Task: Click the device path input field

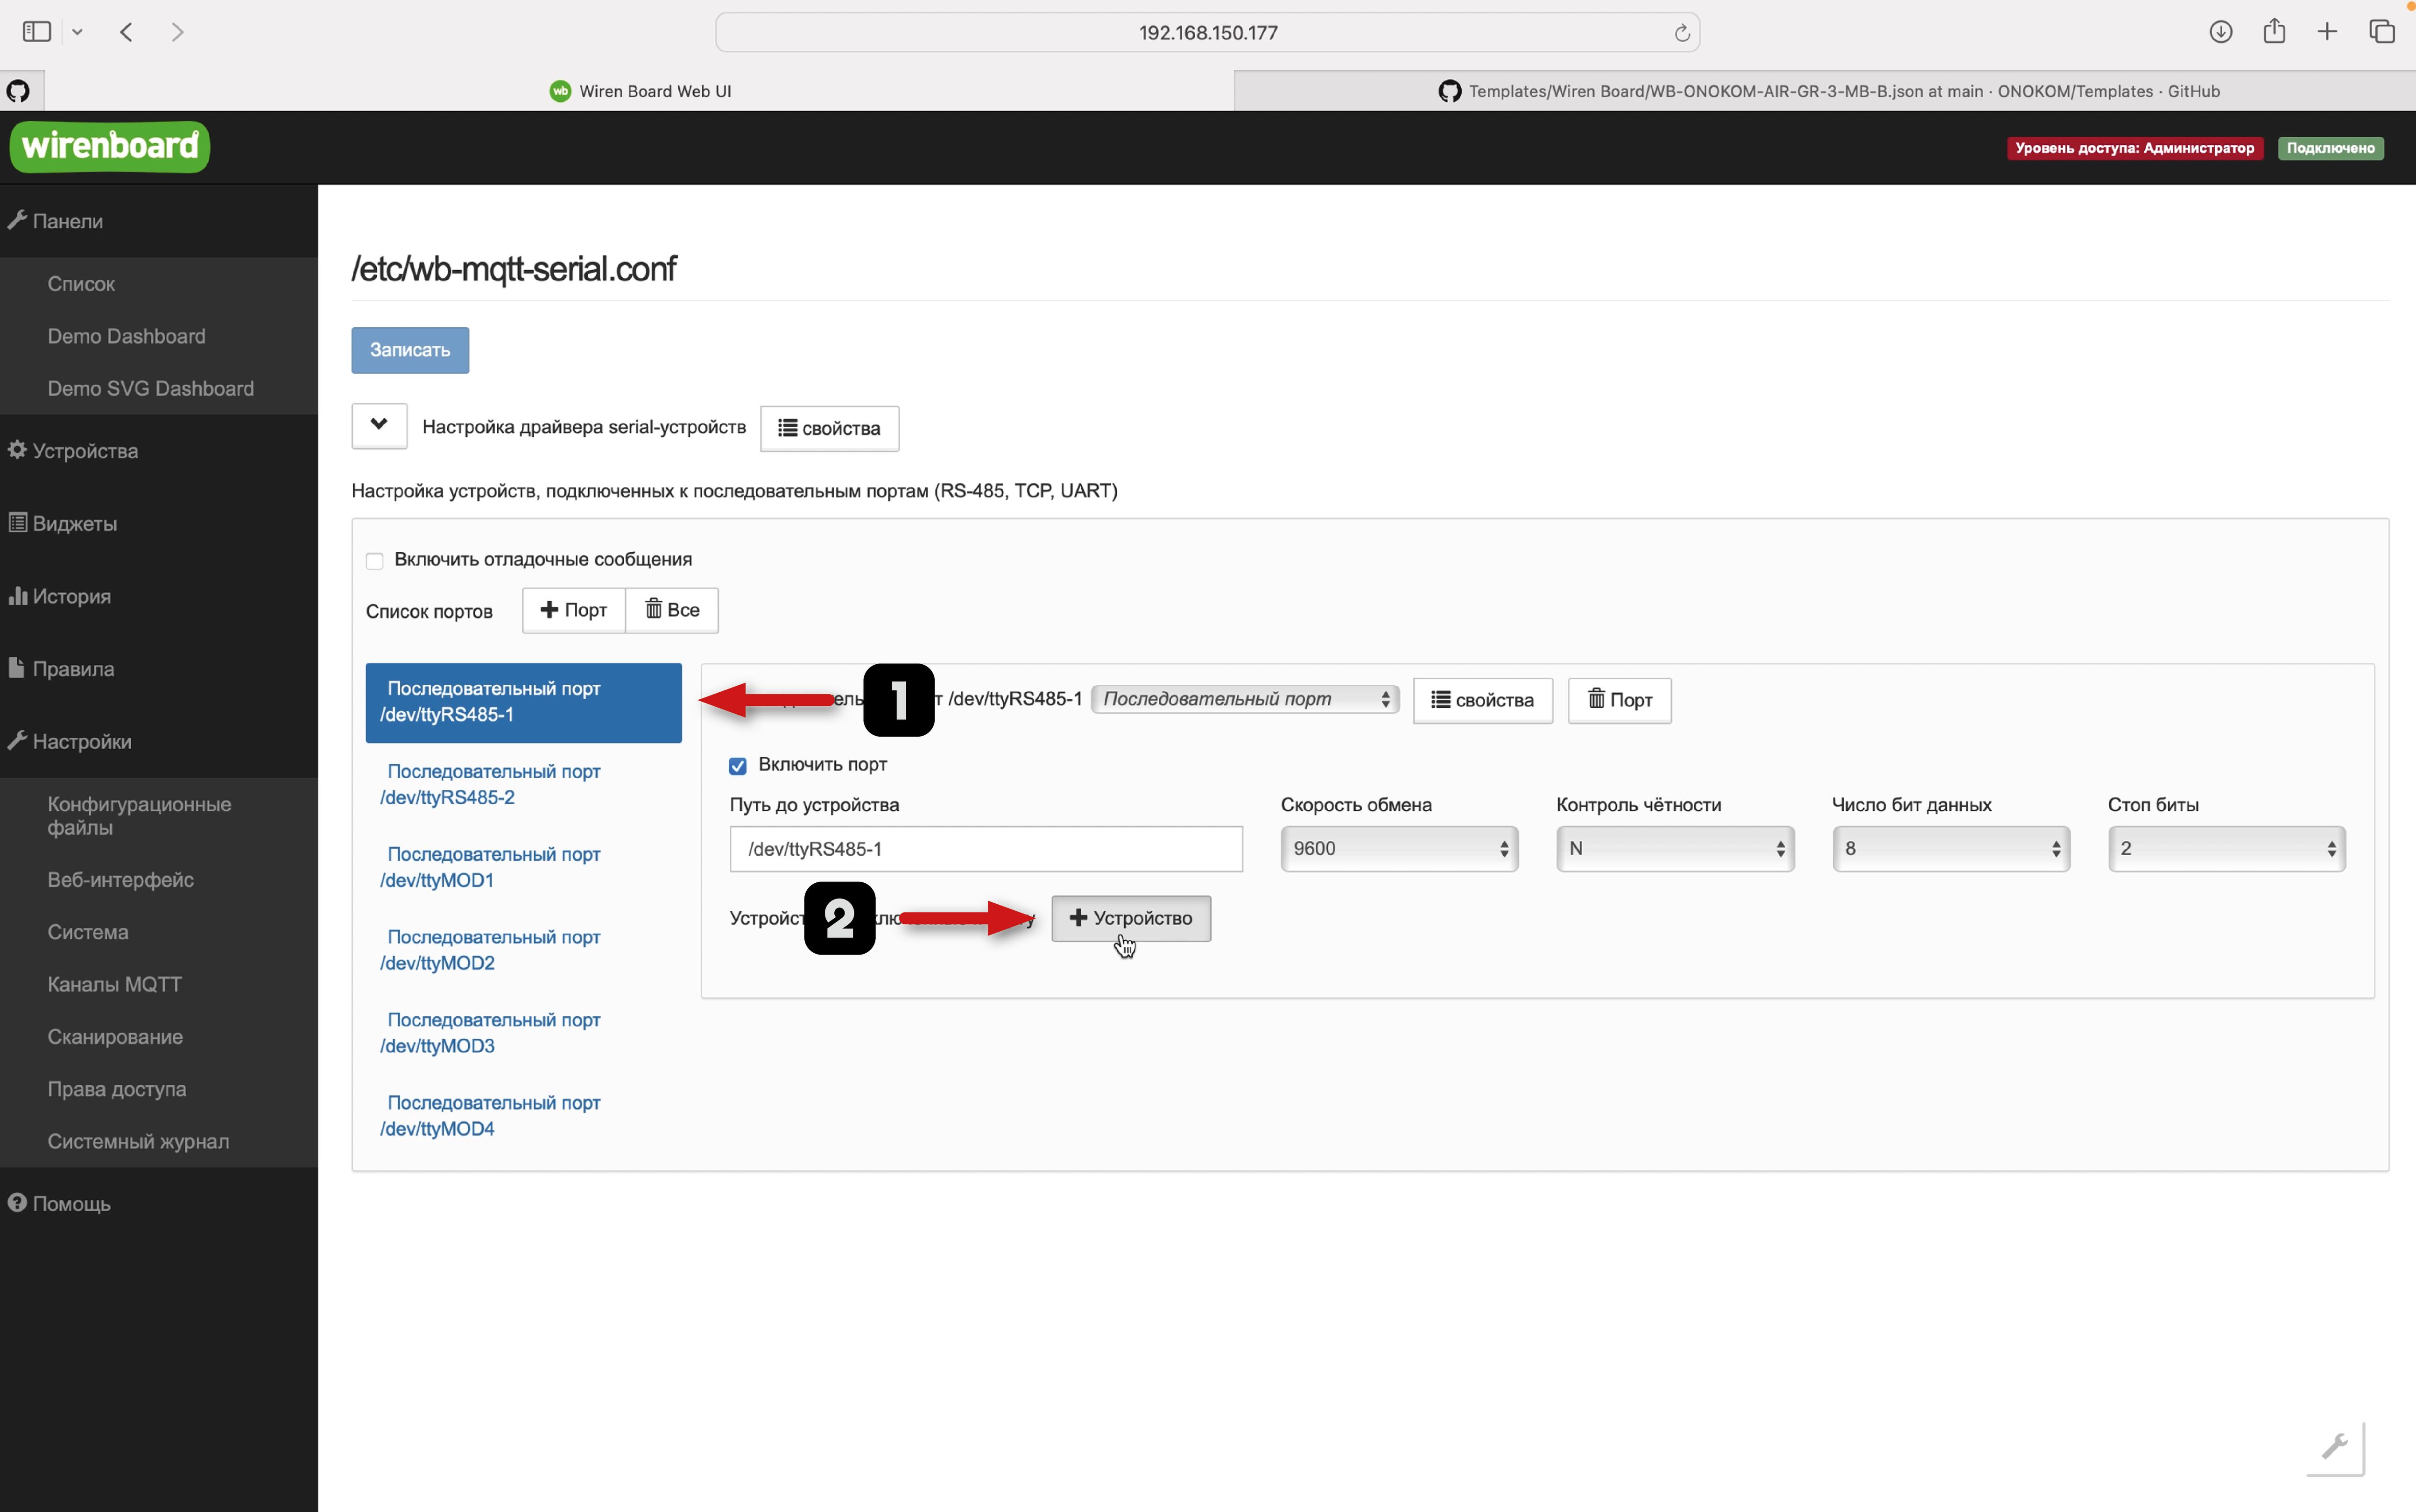Action: [x=985, y=849]
